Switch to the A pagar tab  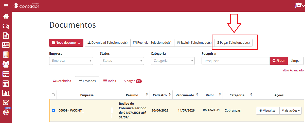click(132, 81)
